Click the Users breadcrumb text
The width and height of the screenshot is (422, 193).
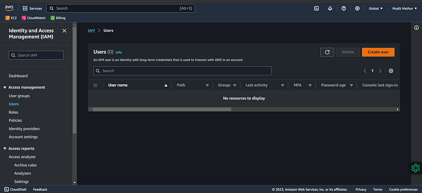pos(109,31)
